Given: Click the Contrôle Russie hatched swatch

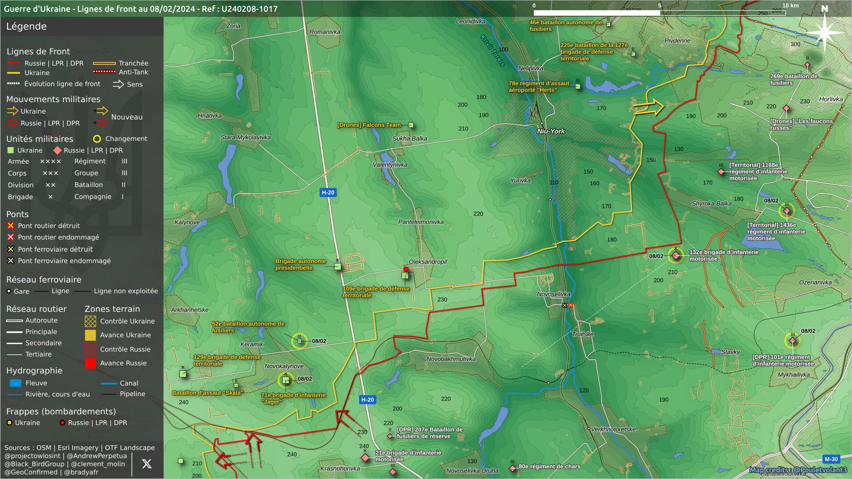Looking at the screenshot, I should [91, 349].
